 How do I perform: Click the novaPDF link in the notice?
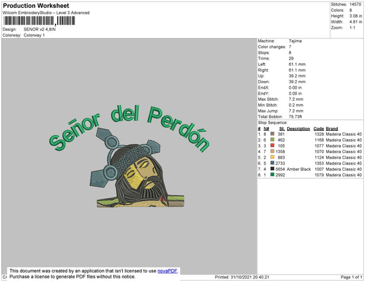pos(167,271)
